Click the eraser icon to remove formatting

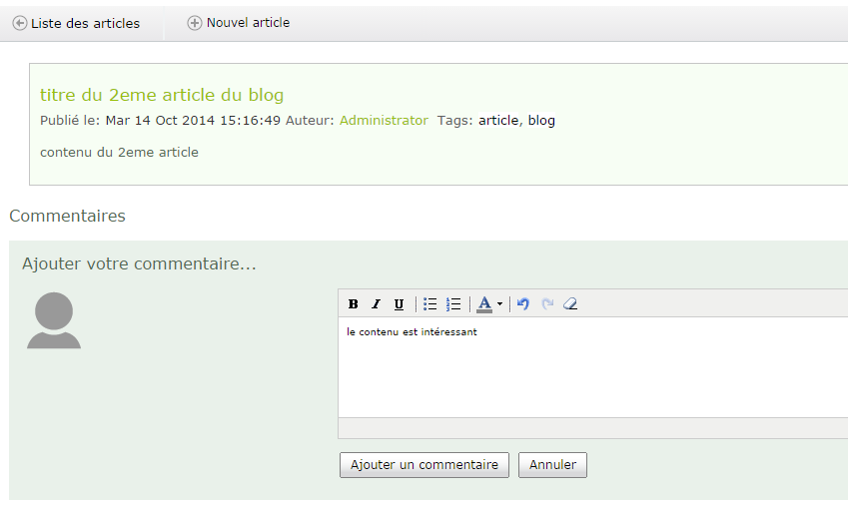(570, 304)
